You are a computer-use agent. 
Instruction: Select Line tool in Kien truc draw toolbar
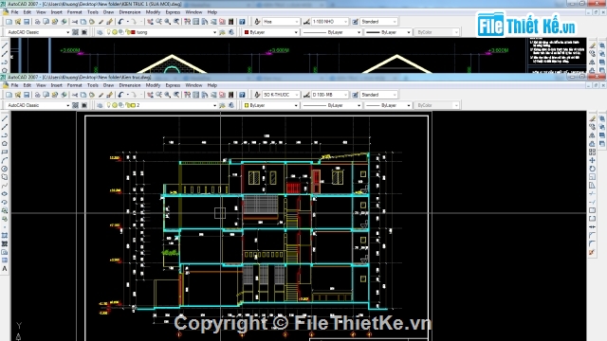pos(5,118)
